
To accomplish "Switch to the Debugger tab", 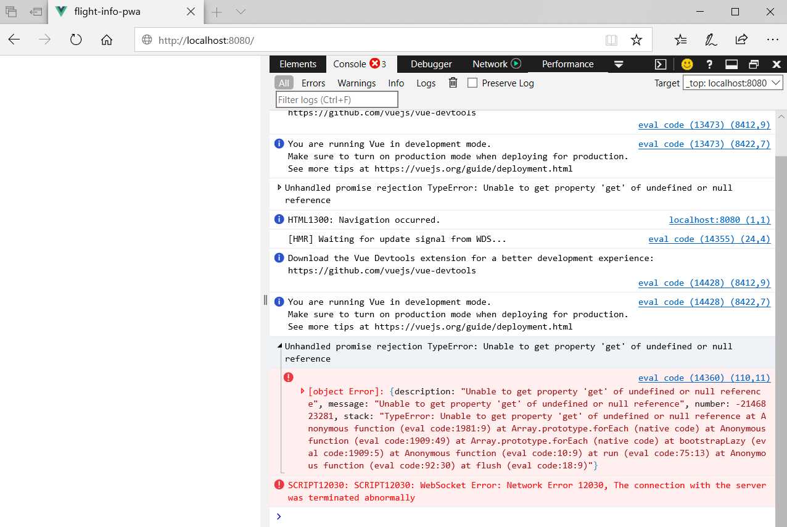I will 431,64.
